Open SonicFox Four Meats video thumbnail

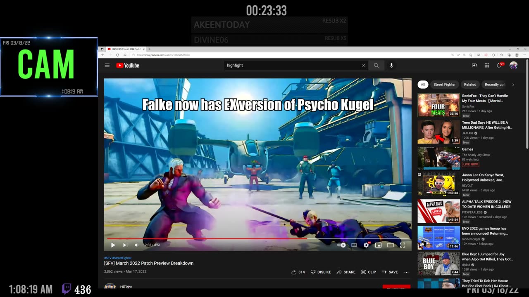(x=438, y=105)
